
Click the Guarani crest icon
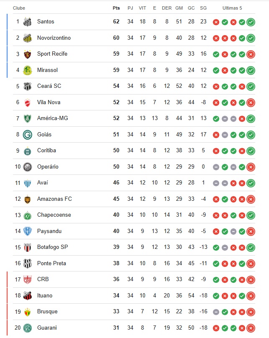(27, 328)
